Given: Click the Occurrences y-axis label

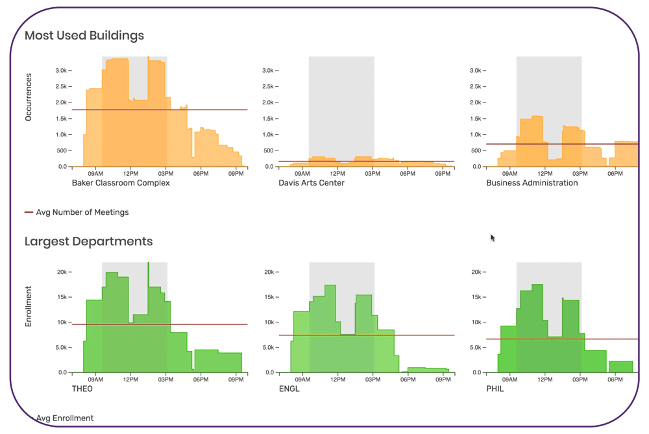Looking at the screenshot, I should pos(29,96).
